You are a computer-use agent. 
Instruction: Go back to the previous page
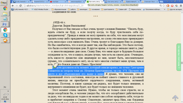(13, 6)
